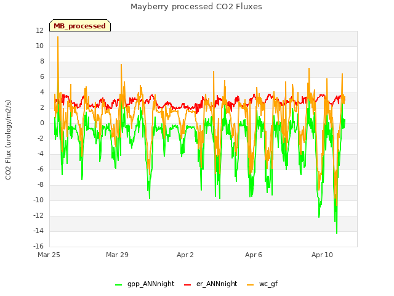Click the green gpp_ANNnight legend swatch
The width and height of the screenshot is (394, 296).
(118, 285)
